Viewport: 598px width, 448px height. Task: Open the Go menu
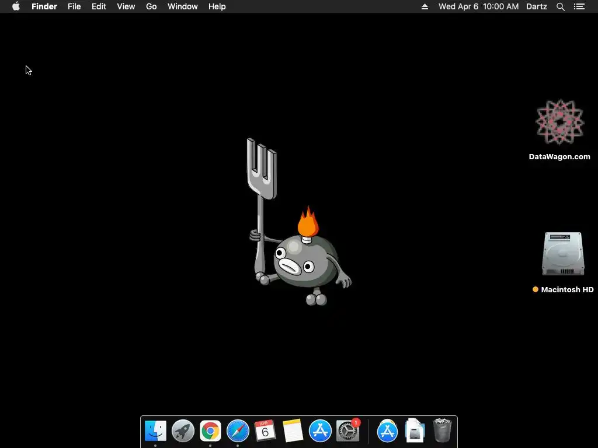pyautogui.click(x=151, y=6)
